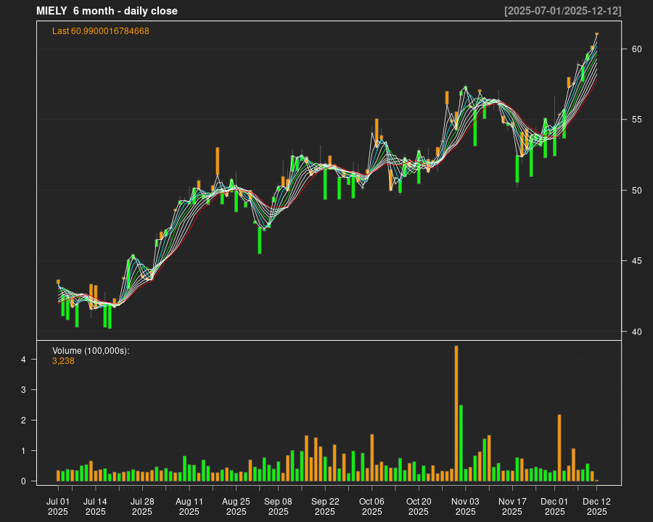Click the Dec 12 2025 x-axis date

(596, 506)
